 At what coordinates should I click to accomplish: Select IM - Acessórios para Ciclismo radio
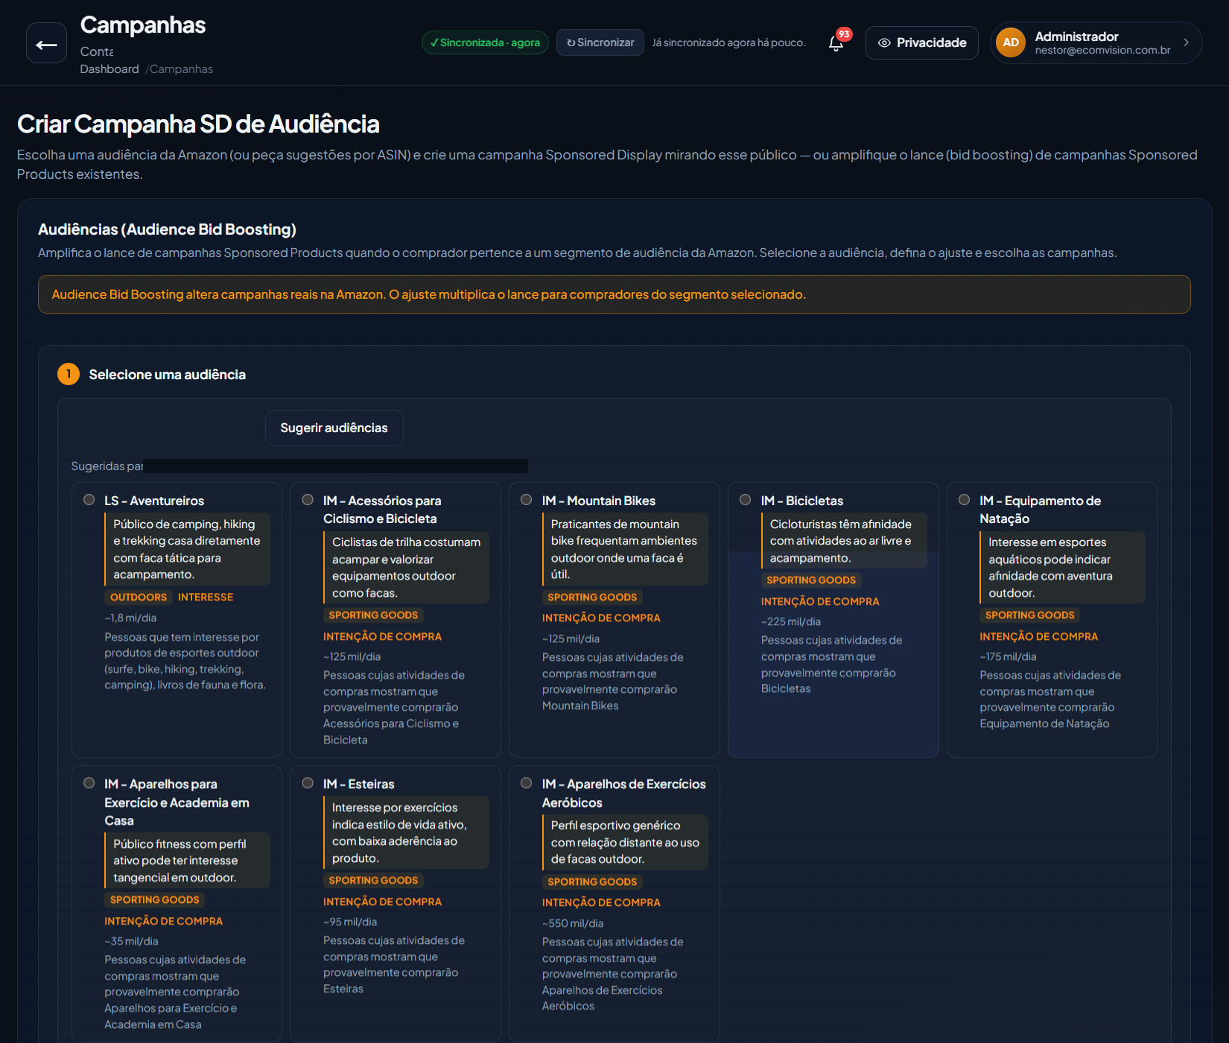click(308, 500)
